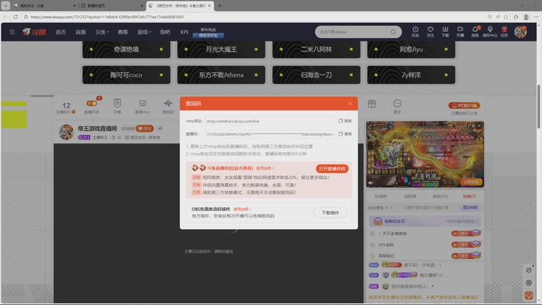Open 使用说明 link for 斗鱼直播伴侣
Viewport: 542px width, 305px height.
(x=265, y=168)
